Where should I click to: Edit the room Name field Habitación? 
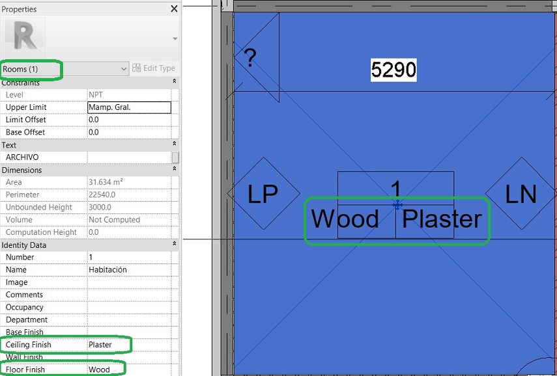coord(128,269)
